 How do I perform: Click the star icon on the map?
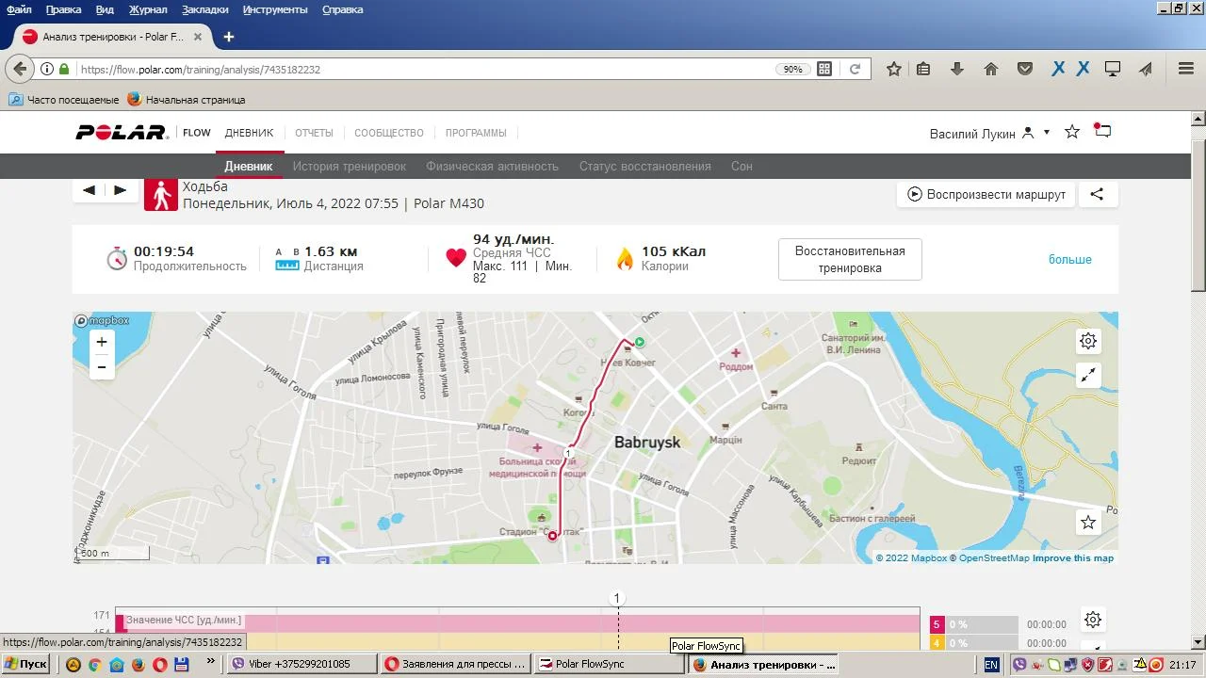(1088, 522)
